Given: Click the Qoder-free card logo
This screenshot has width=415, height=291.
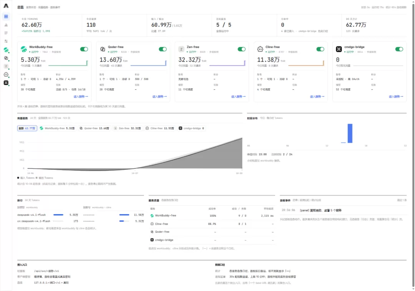Looking at the screenshot, I should point(103,49).
